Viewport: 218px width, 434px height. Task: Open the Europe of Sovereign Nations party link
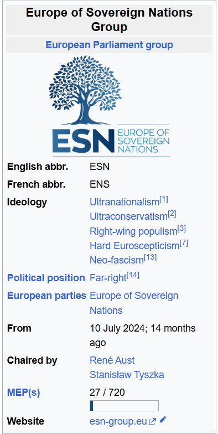134,303
